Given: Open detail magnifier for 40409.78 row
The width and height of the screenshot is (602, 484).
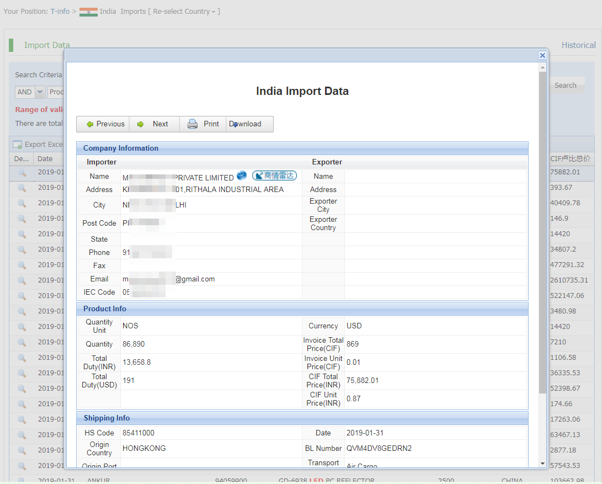Looking at the screenshot, I should (x=22, y=203).
